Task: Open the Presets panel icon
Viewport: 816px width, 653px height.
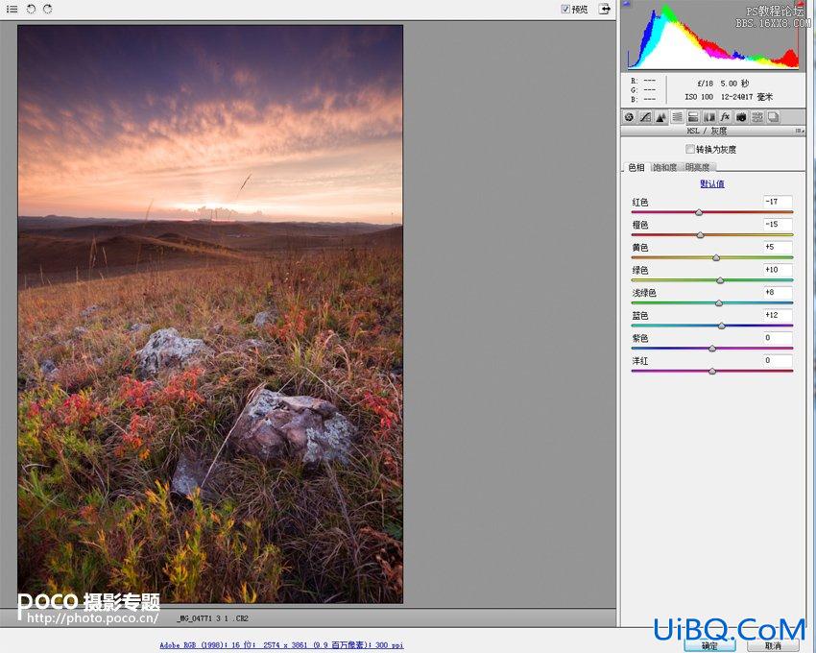Action: (757, 117)
